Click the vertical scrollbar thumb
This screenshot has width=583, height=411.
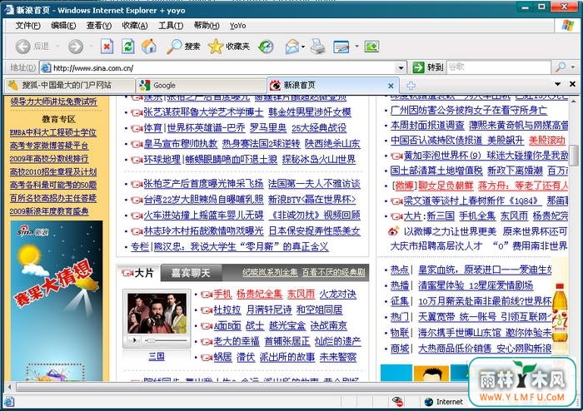tap(575, 155)
